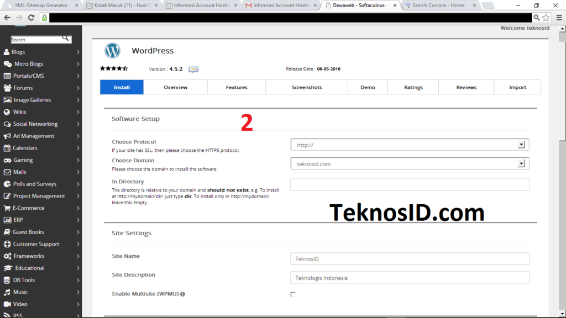This screenshot has height=318, width=566.
Task: Click the ERP chart icon
Action: [x=7, y=220]
